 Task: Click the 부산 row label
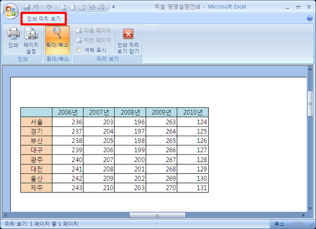36,140
